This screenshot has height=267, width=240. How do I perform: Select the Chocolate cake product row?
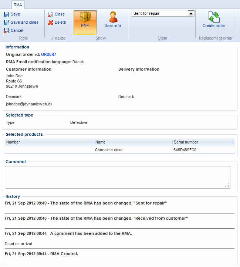(x=109, y=150)
